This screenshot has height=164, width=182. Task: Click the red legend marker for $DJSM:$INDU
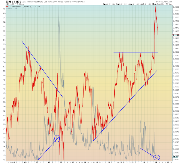[7, 6]
